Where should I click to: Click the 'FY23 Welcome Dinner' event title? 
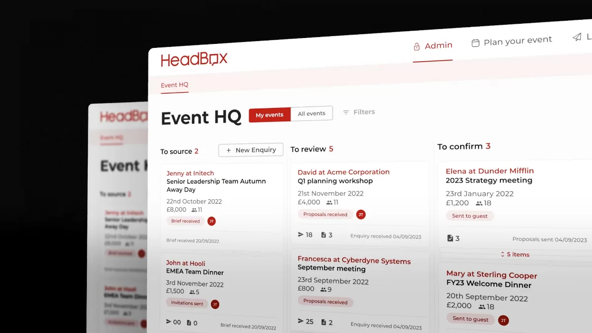489,285
